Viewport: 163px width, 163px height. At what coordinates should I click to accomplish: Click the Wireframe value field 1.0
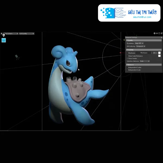click(x=155, y=53)
